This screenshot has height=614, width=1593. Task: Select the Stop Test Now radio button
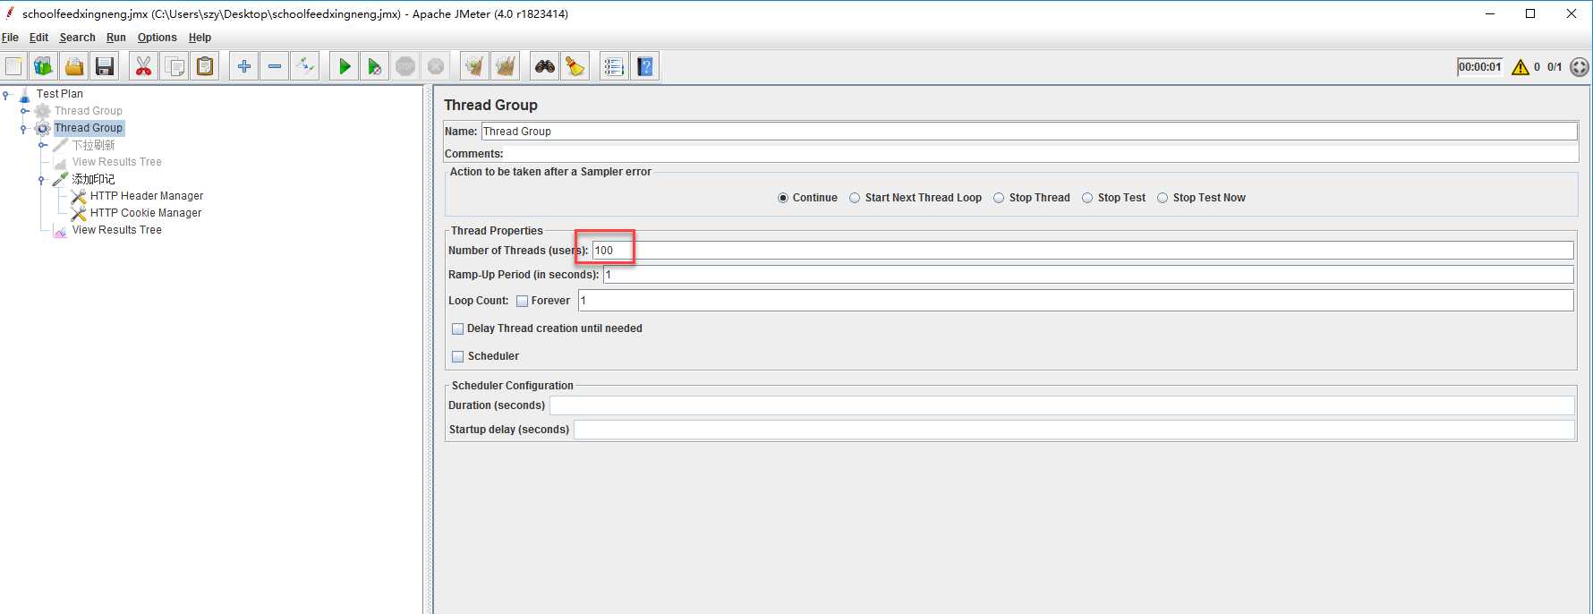pyautogui.click(x=1163, y=198)
